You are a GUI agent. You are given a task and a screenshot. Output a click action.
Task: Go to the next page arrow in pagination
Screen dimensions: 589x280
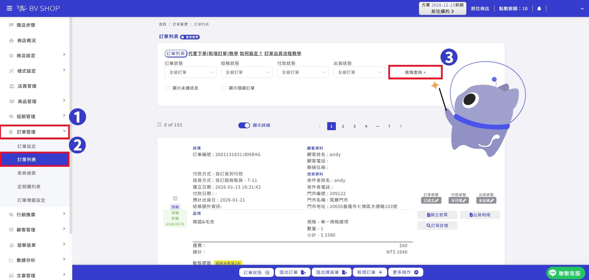click(401, 126)
